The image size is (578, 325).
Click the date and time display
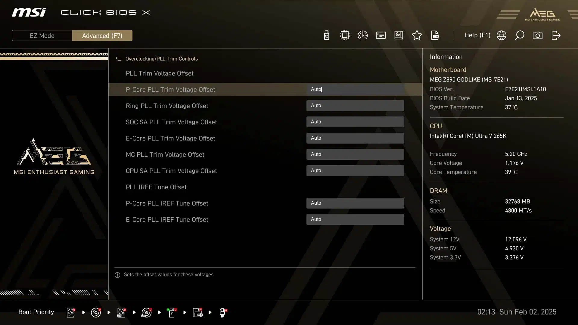click(x=517, y=312)
